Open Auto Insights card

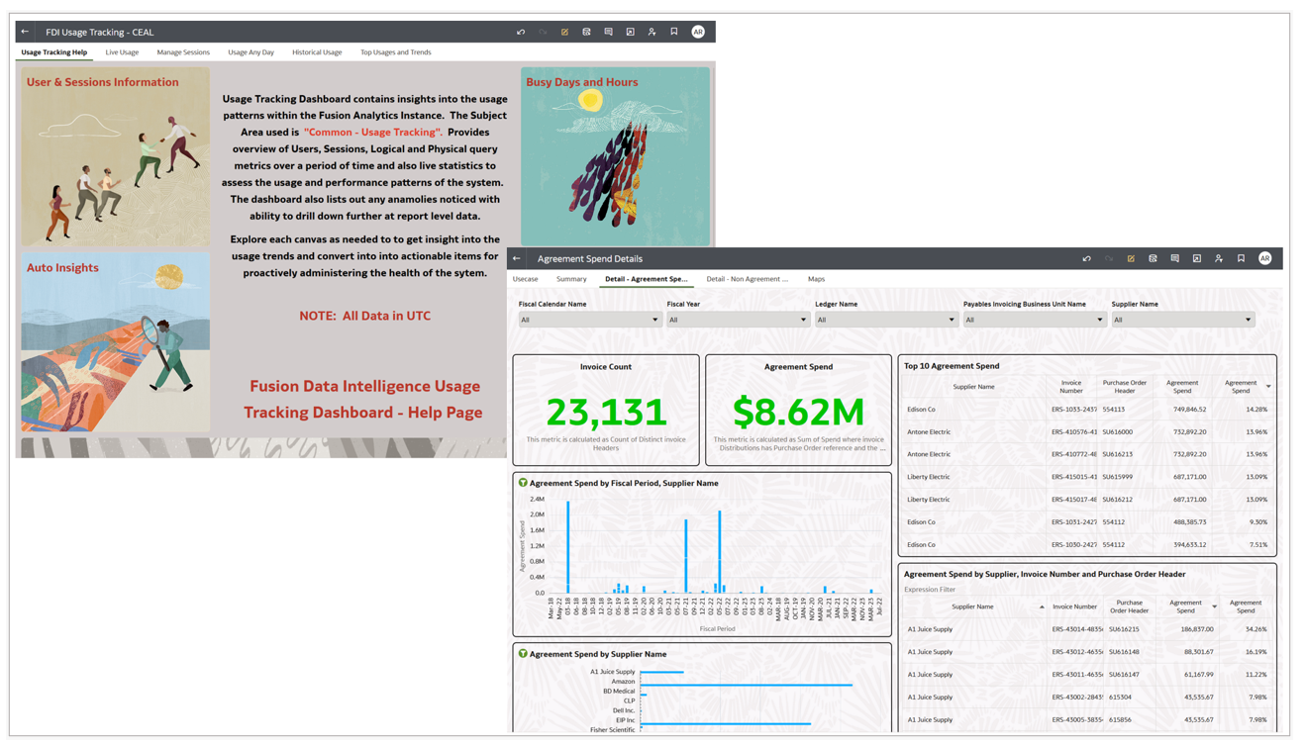pos(116,342)
